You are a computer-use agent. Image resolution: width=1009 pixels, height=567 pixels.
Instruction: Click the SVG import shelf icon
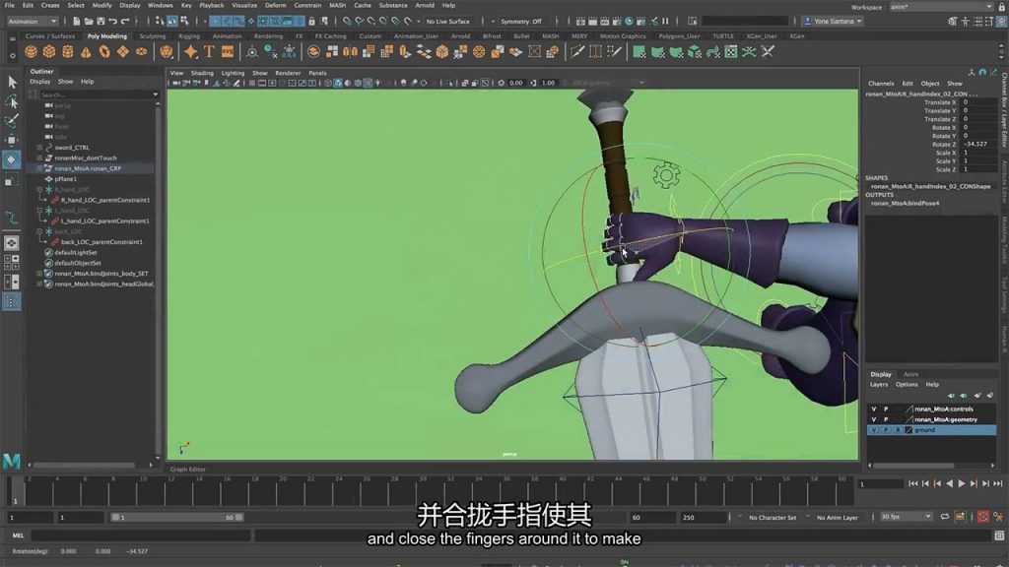point(228,51)
